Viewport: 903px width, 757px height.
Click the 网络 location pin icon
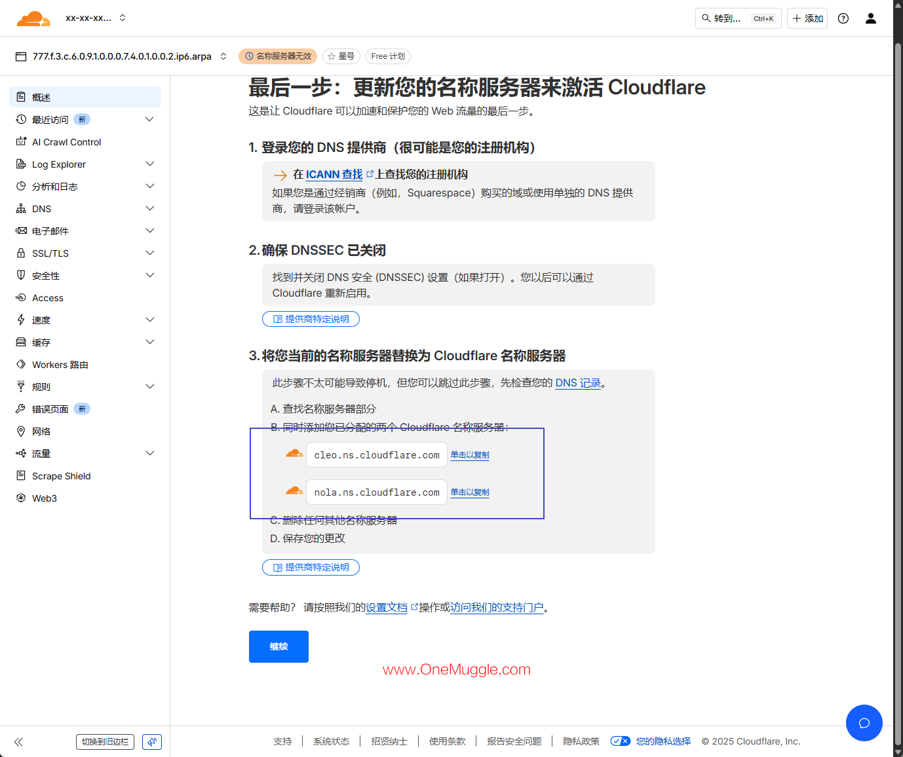pyautogui.click(x=21, y=431)
